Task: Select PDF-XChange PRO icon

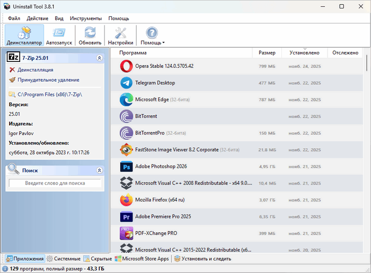Action: click(126, 233)
